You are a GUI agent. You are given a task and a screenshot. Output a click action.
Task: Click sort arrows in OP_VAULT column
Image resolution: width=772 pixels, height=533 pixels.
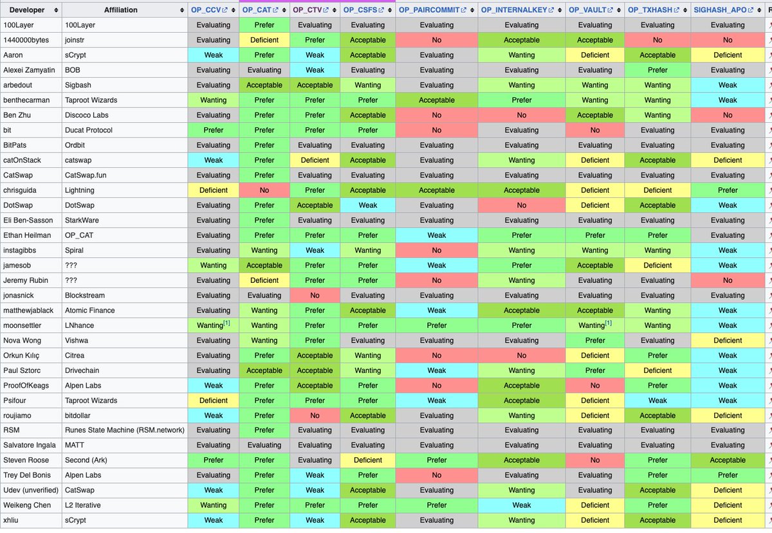point(618,10)
